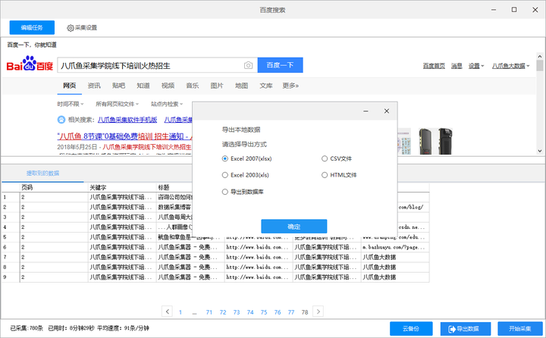Go to results page 75

[x=264, y=312]
